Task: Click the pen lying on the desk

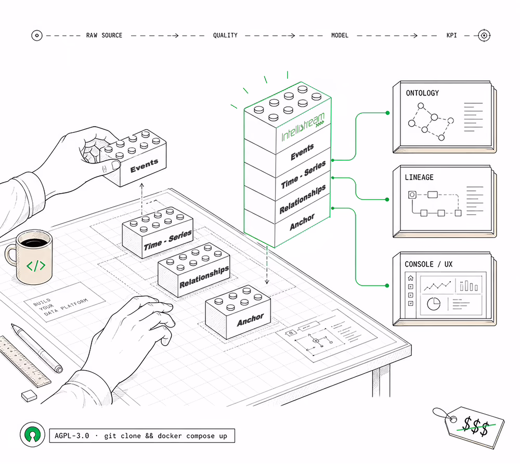Action: pos(36,348)
